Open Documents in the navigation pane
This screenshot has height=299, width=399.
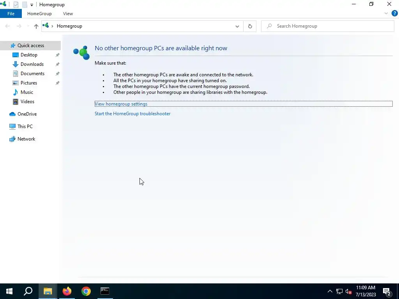point(32,74)
